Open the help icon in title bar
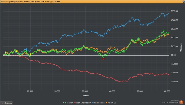 click(x=184, y=2)
